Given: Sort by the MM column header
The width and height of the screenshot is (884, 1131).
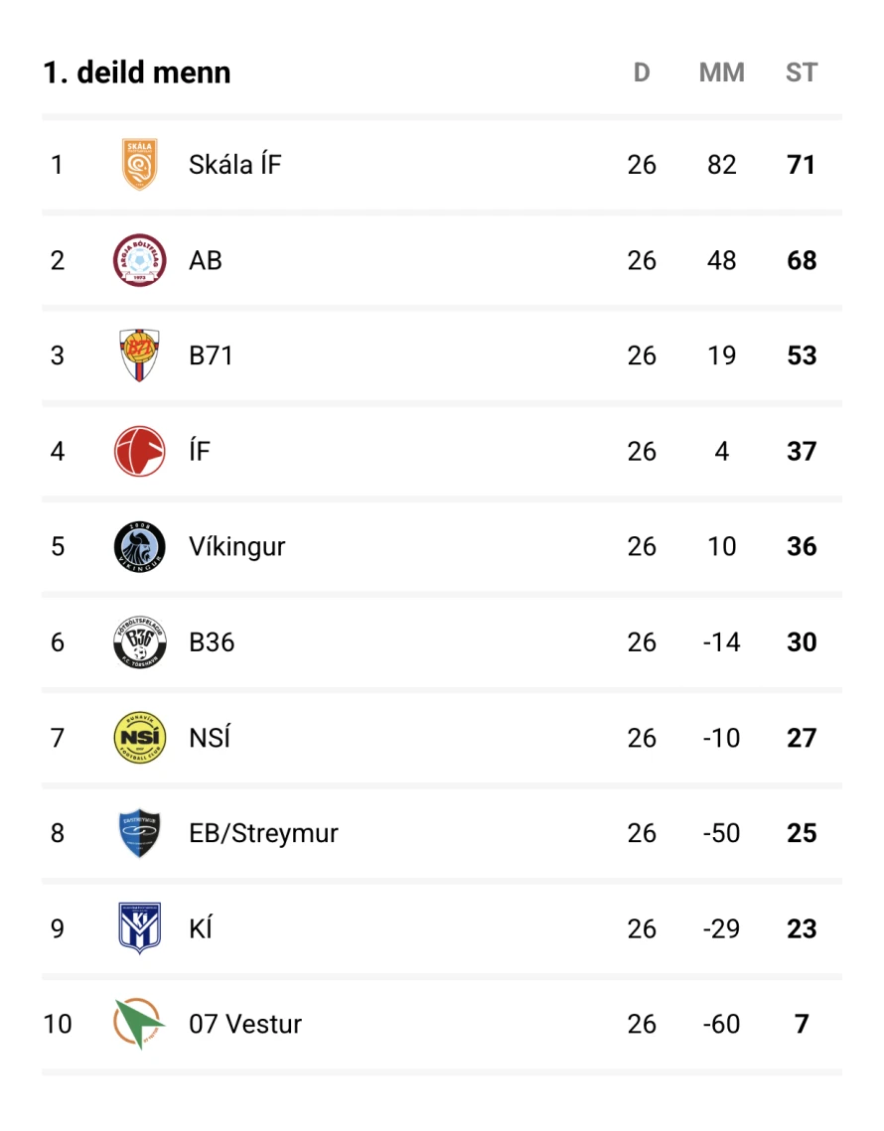Looking at the screenshot, I should point(721,72).
